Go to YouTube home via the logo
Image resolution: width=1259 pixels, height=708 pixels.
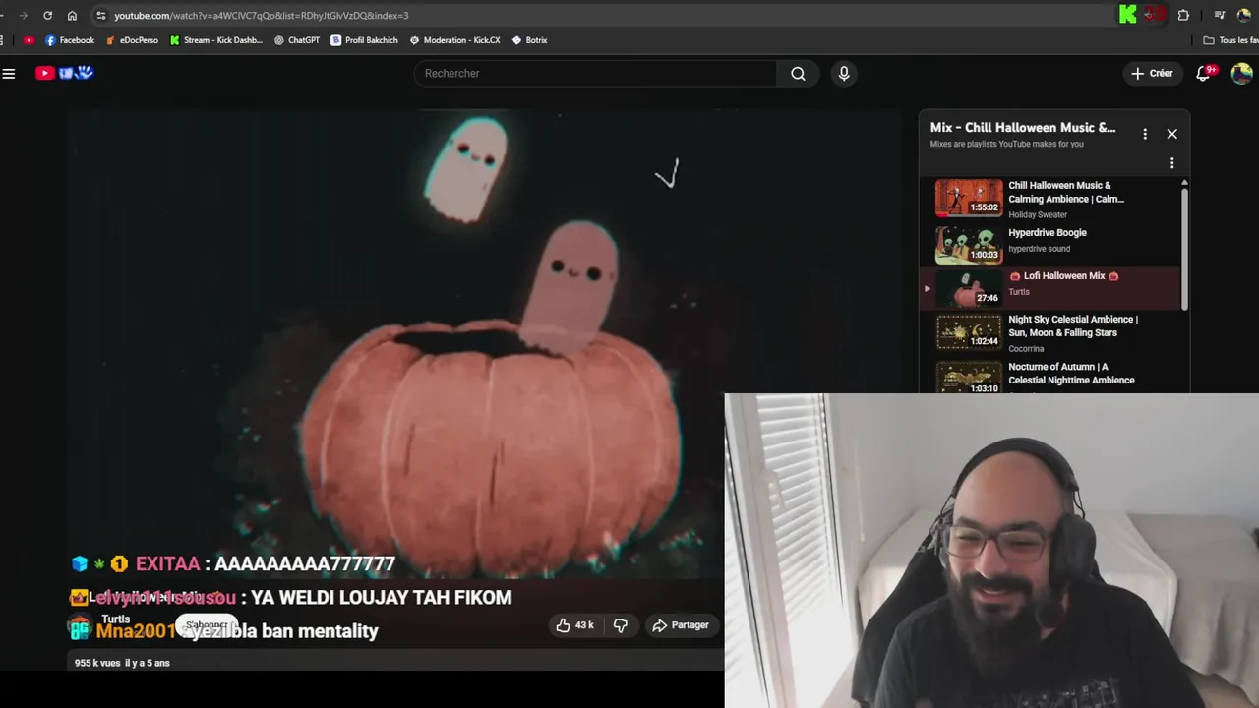point(64,73)
